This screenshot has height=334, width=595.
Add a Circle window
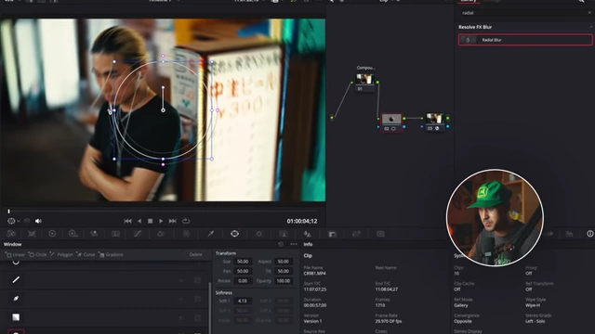click(x=37, y=254)
